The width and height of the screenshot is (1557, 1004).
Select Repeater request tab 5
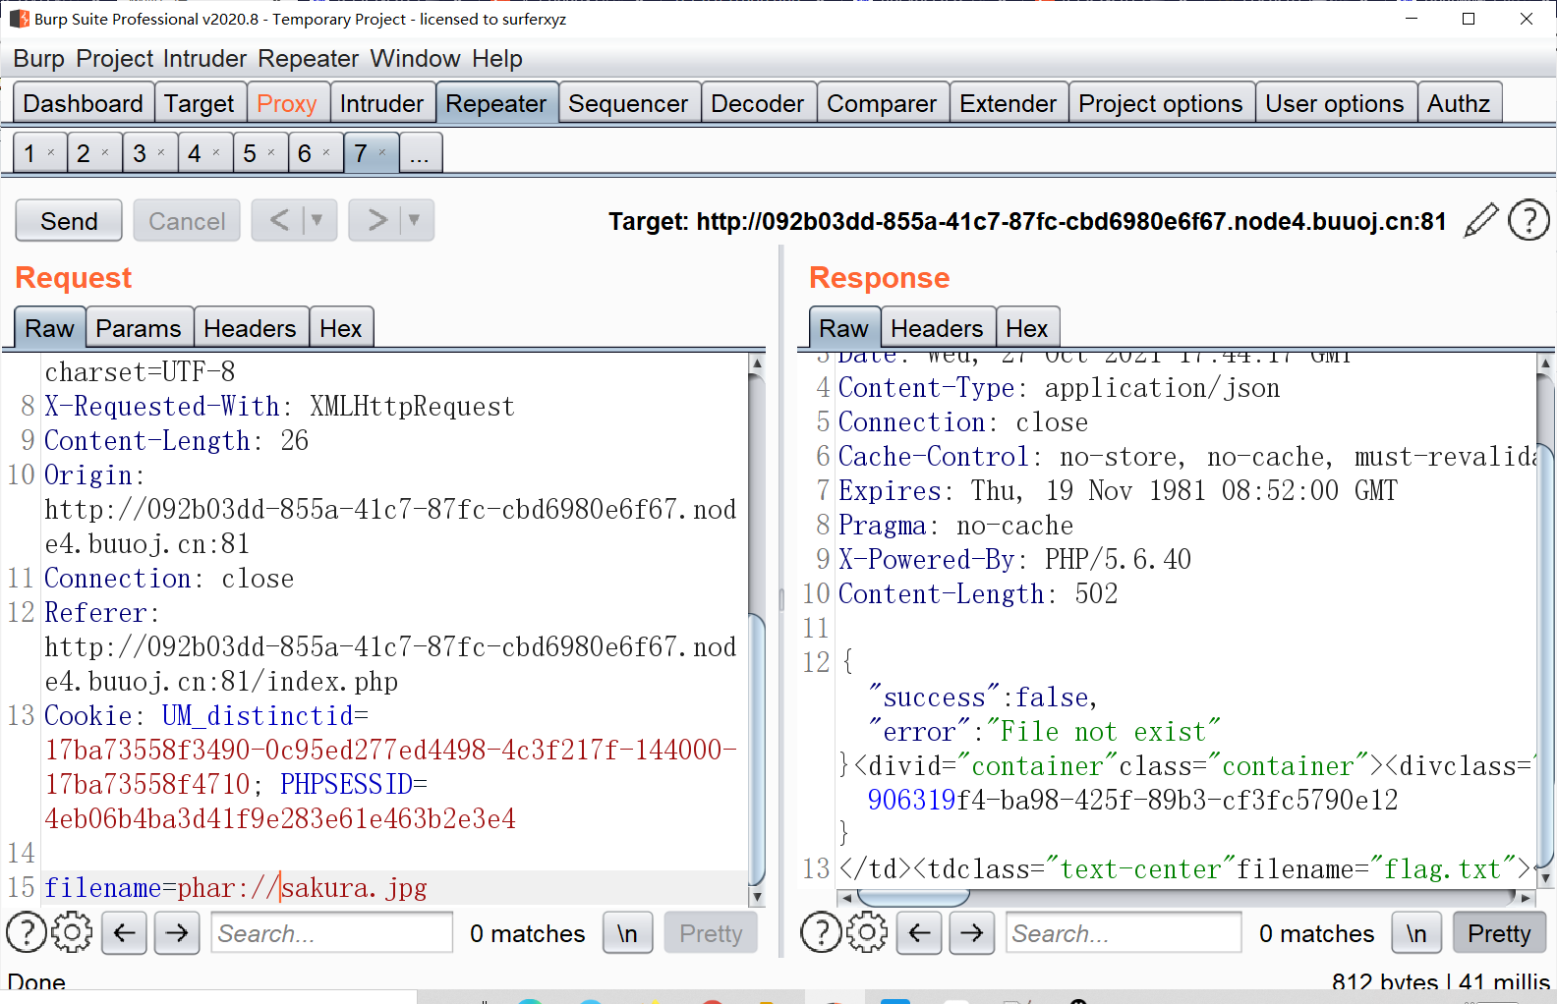(x=250, y=153)
